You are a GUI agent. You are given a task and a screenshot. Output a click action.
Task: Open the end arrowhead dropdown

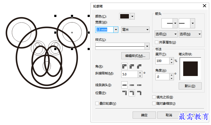192,23
